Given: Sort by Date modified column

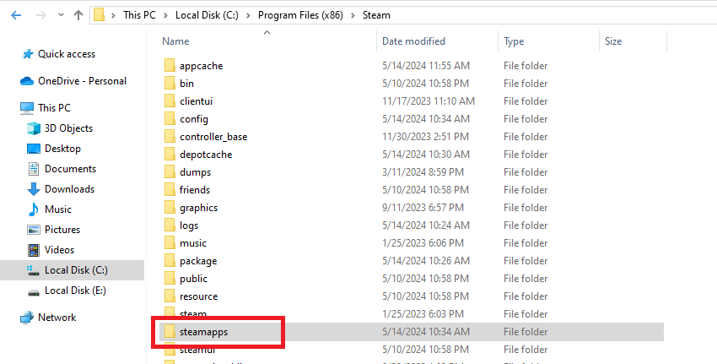Looking at the screenshot, I should pos(413,41).
